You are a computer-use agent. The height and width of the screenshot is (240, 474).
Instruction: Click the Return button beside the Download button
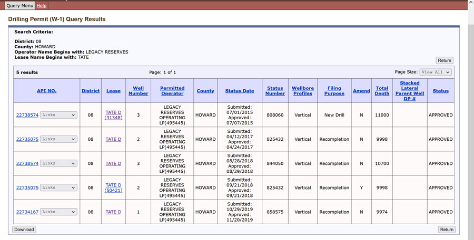click(x=447, y=229)
